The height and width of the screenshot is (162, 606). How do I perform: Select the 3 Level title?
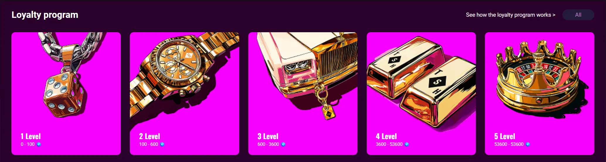pos(268,136)
